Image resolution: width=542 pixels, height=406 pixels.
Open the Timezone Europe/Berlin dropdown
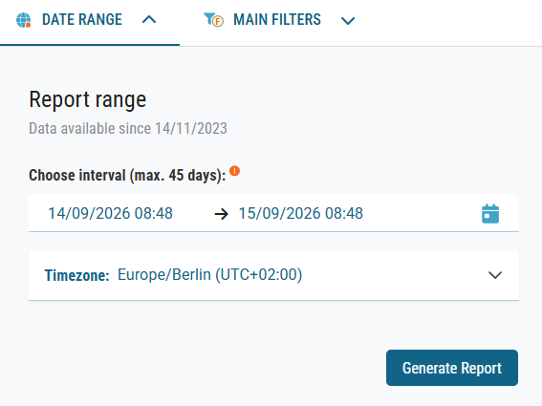click(273, 276)
